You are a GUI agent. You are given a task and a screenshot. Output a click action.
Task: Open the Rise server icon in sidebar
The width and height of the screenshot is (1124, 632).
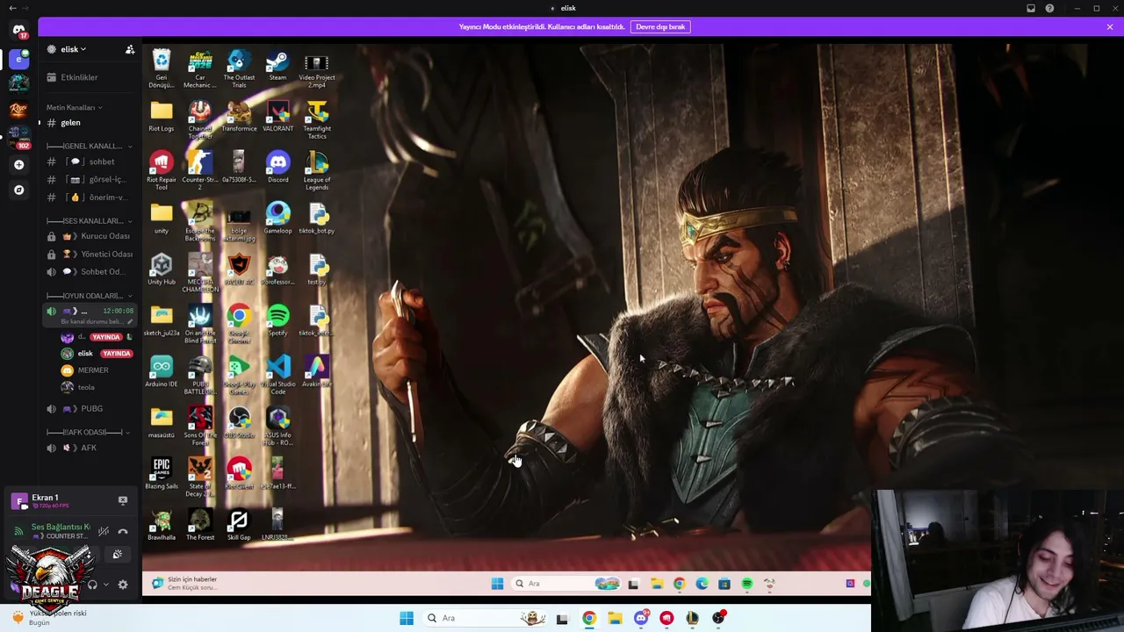point(19,110)
